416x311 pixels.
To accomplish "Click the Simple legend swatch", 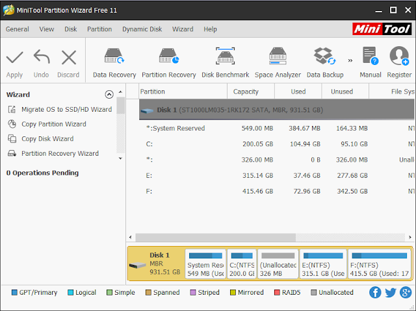I will [x=109, y=292].
